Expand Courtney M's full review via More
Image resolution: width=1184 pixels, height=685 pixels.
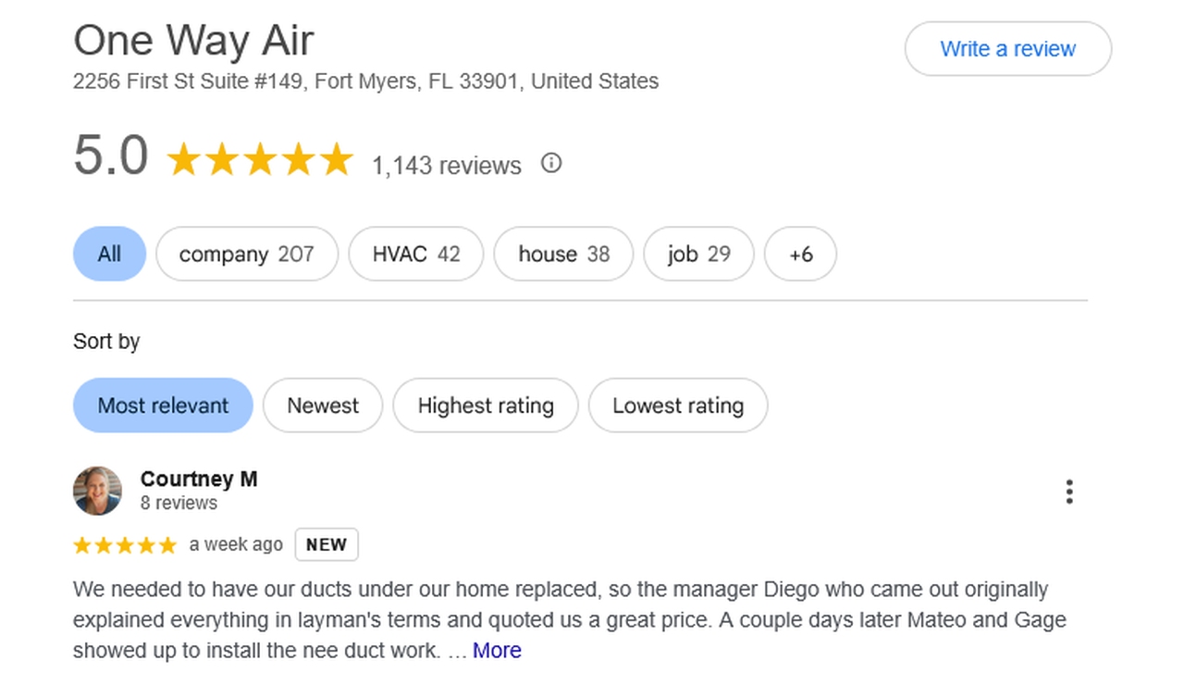(x=497, y=650)
